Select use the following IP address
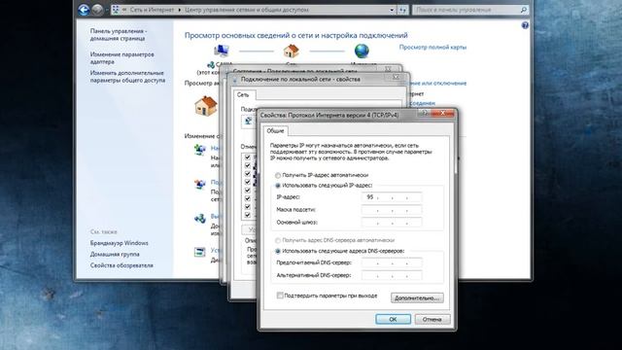This screenshot has height=350, width=622. 278,186
